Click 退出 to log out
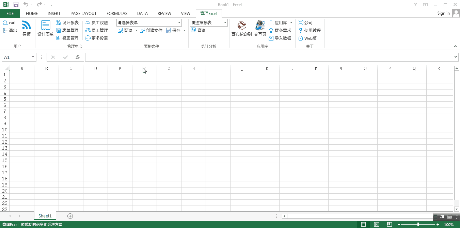460x228 pixels. point(10,30)
